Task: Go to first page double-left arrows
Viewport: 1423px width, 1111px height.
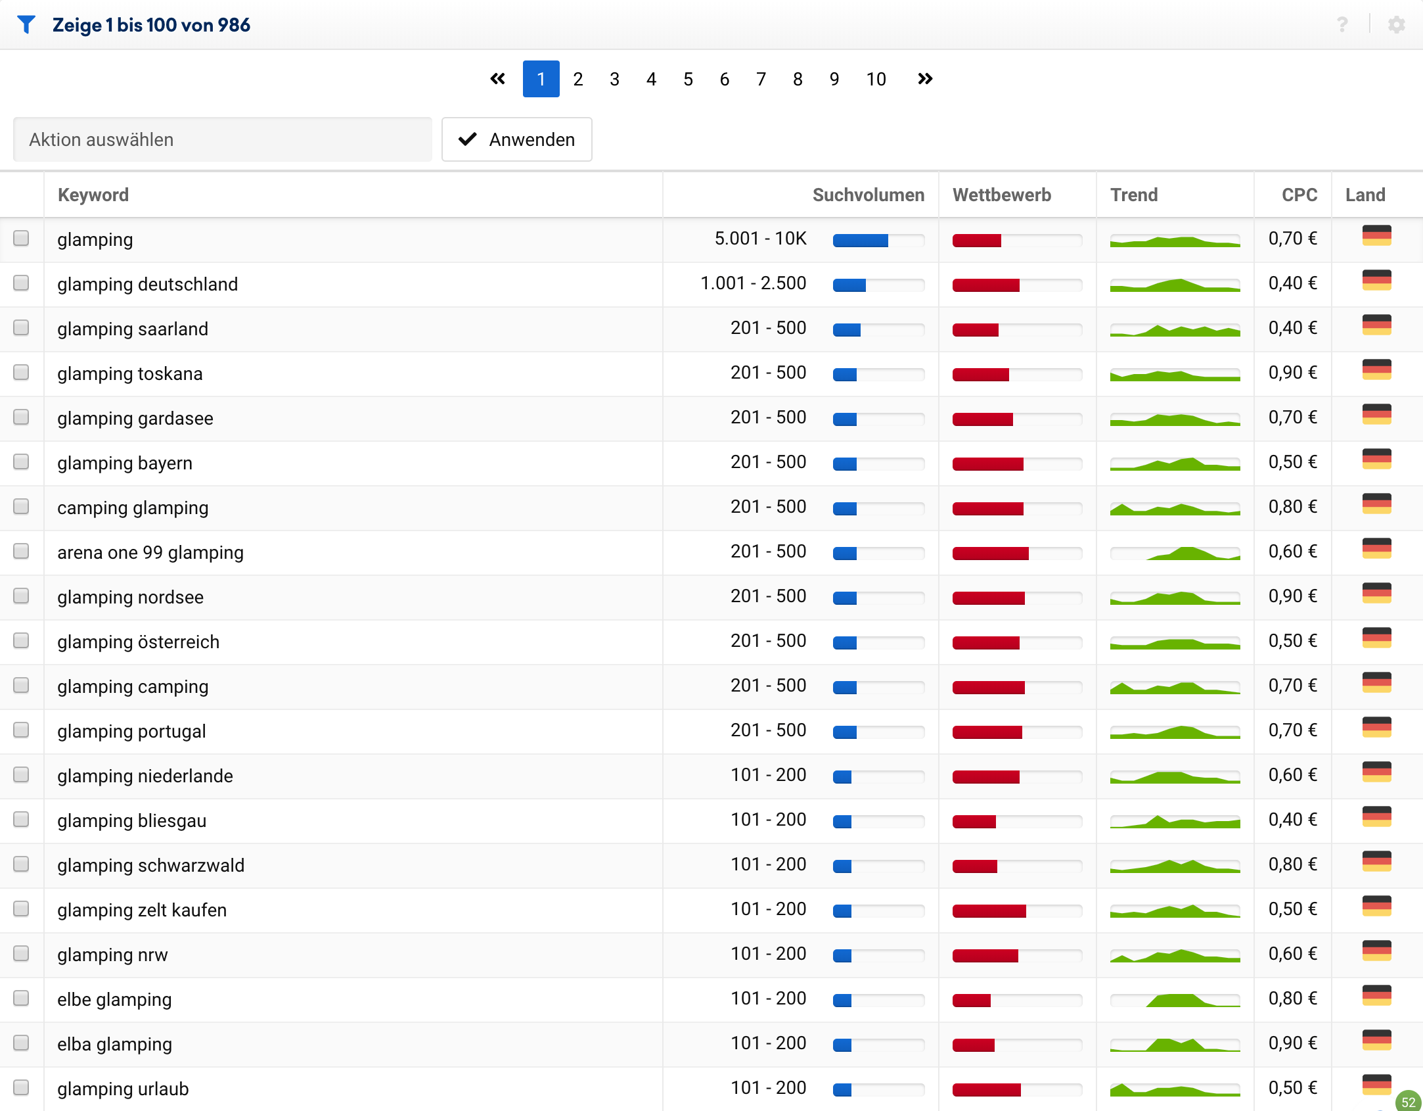Action: [498, 79]
